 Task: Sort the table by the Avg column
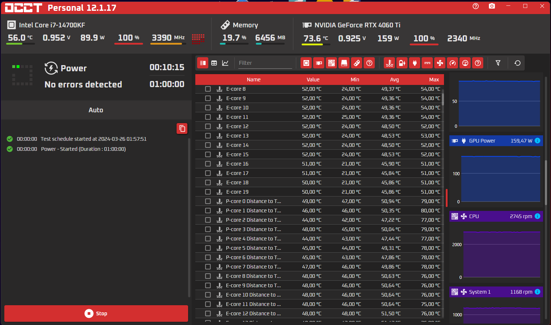point(395,80)
